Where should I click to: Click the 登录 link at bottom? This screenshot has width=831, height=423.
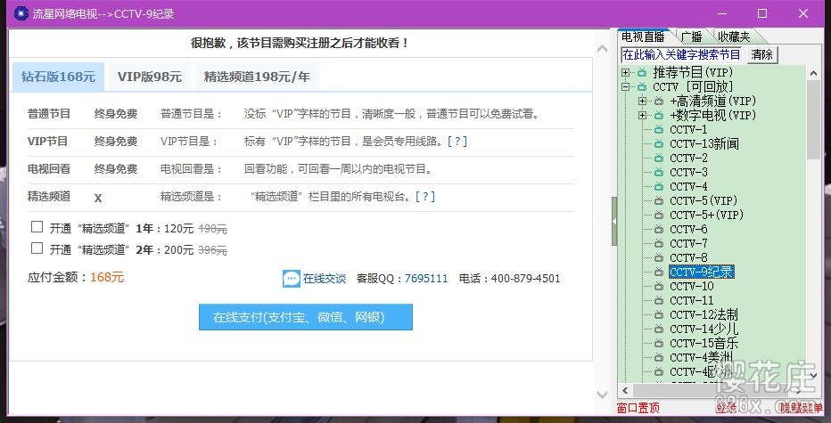pos(726,408)
